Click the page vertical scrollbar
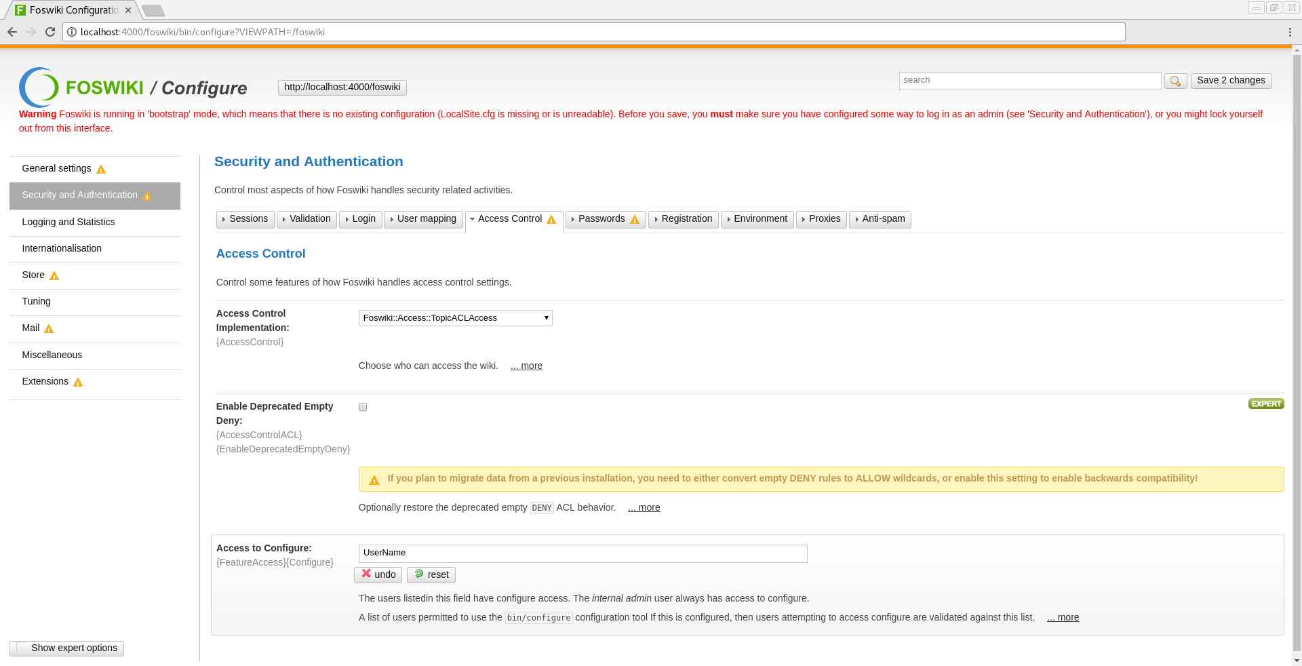This screenshot has height=666, width=1302. [1297, 353]
